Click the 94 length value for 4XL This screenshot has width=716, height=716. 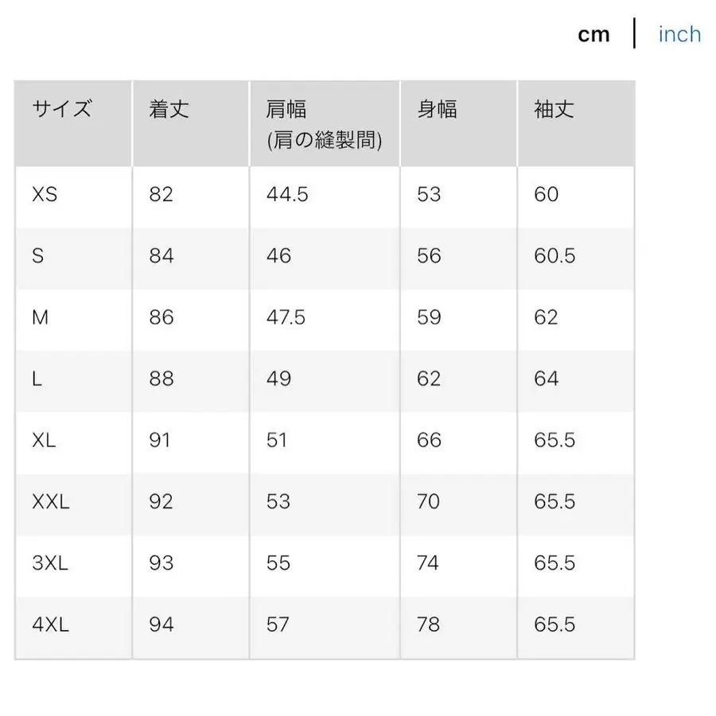(161, 625)
